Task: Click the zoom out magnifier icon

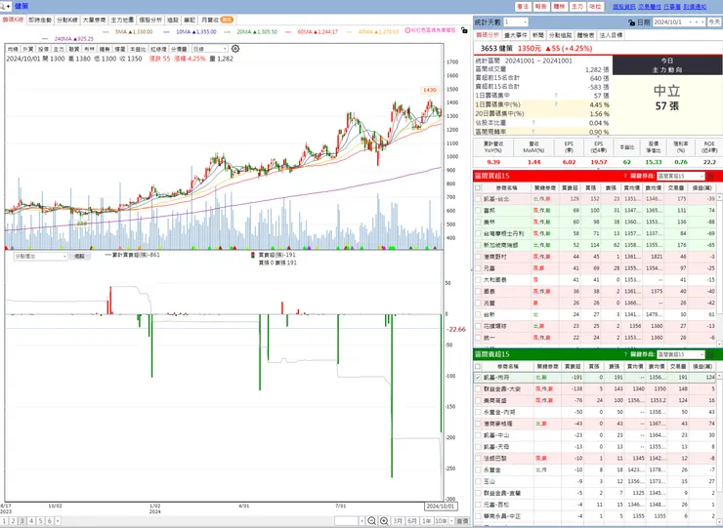Action: point(371,521)
